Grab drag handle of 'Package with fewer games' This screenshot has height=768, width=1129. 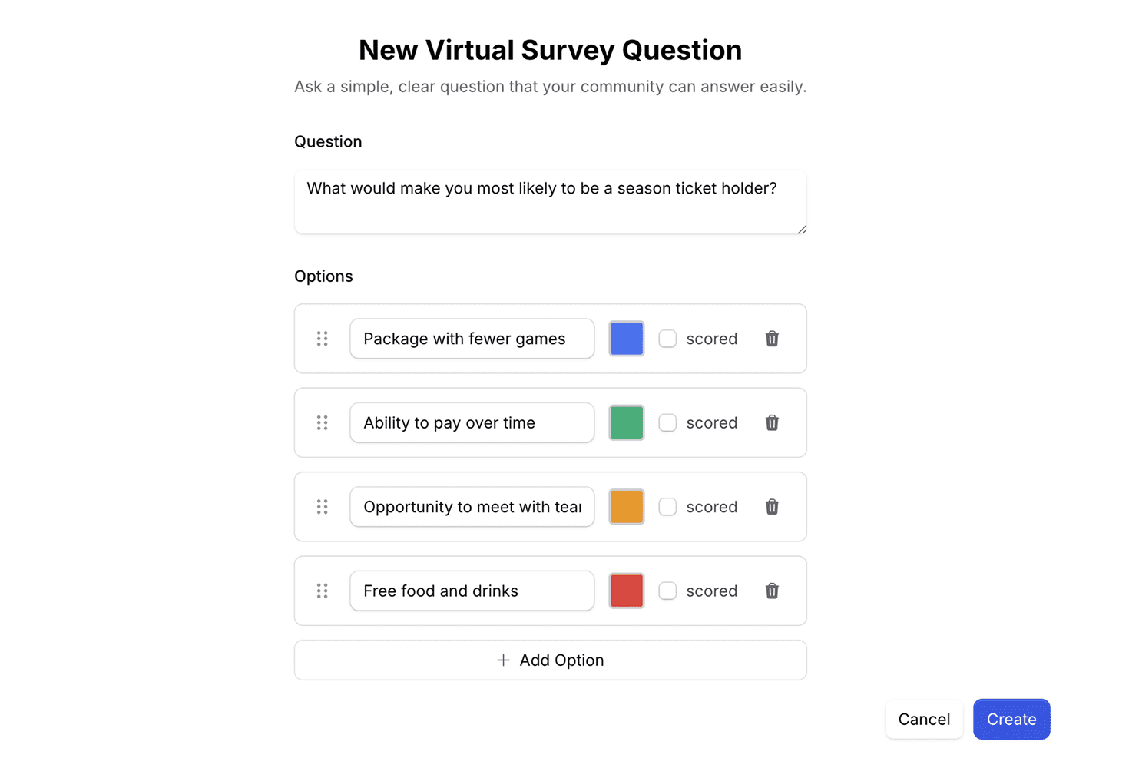(x=323, y=339)
